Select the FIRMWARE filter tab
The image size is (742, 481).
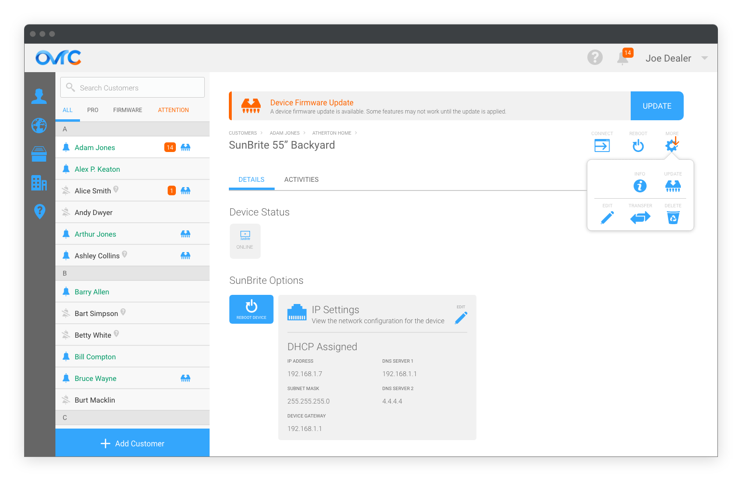(x=128, y=110)
